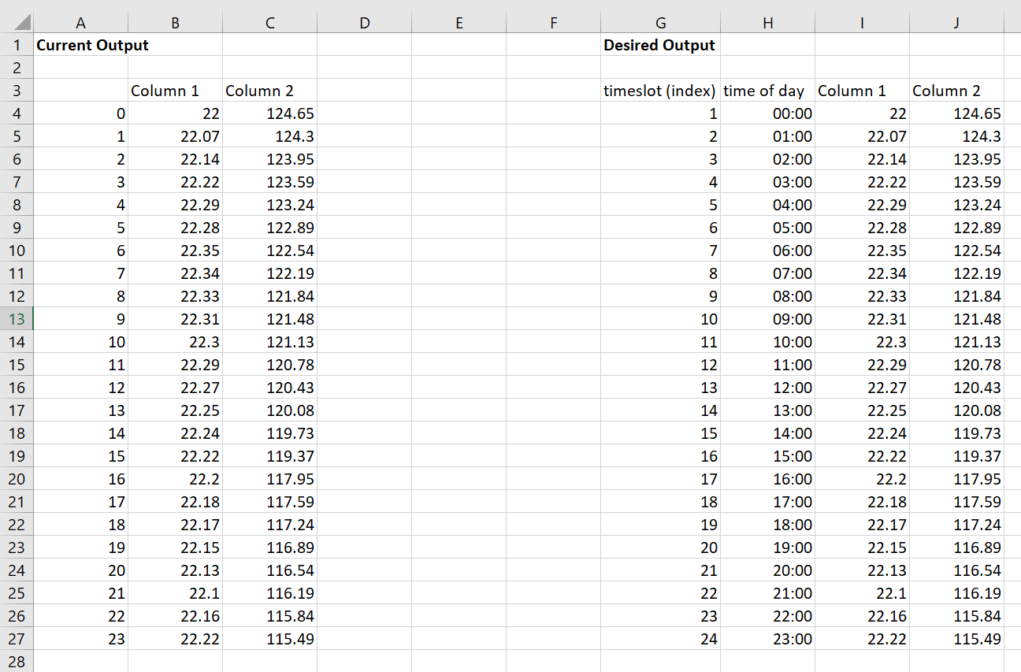Click cell J5 with value 124.3
Viewport: 1021px width, 672px height.
click(x=956, y=136)
